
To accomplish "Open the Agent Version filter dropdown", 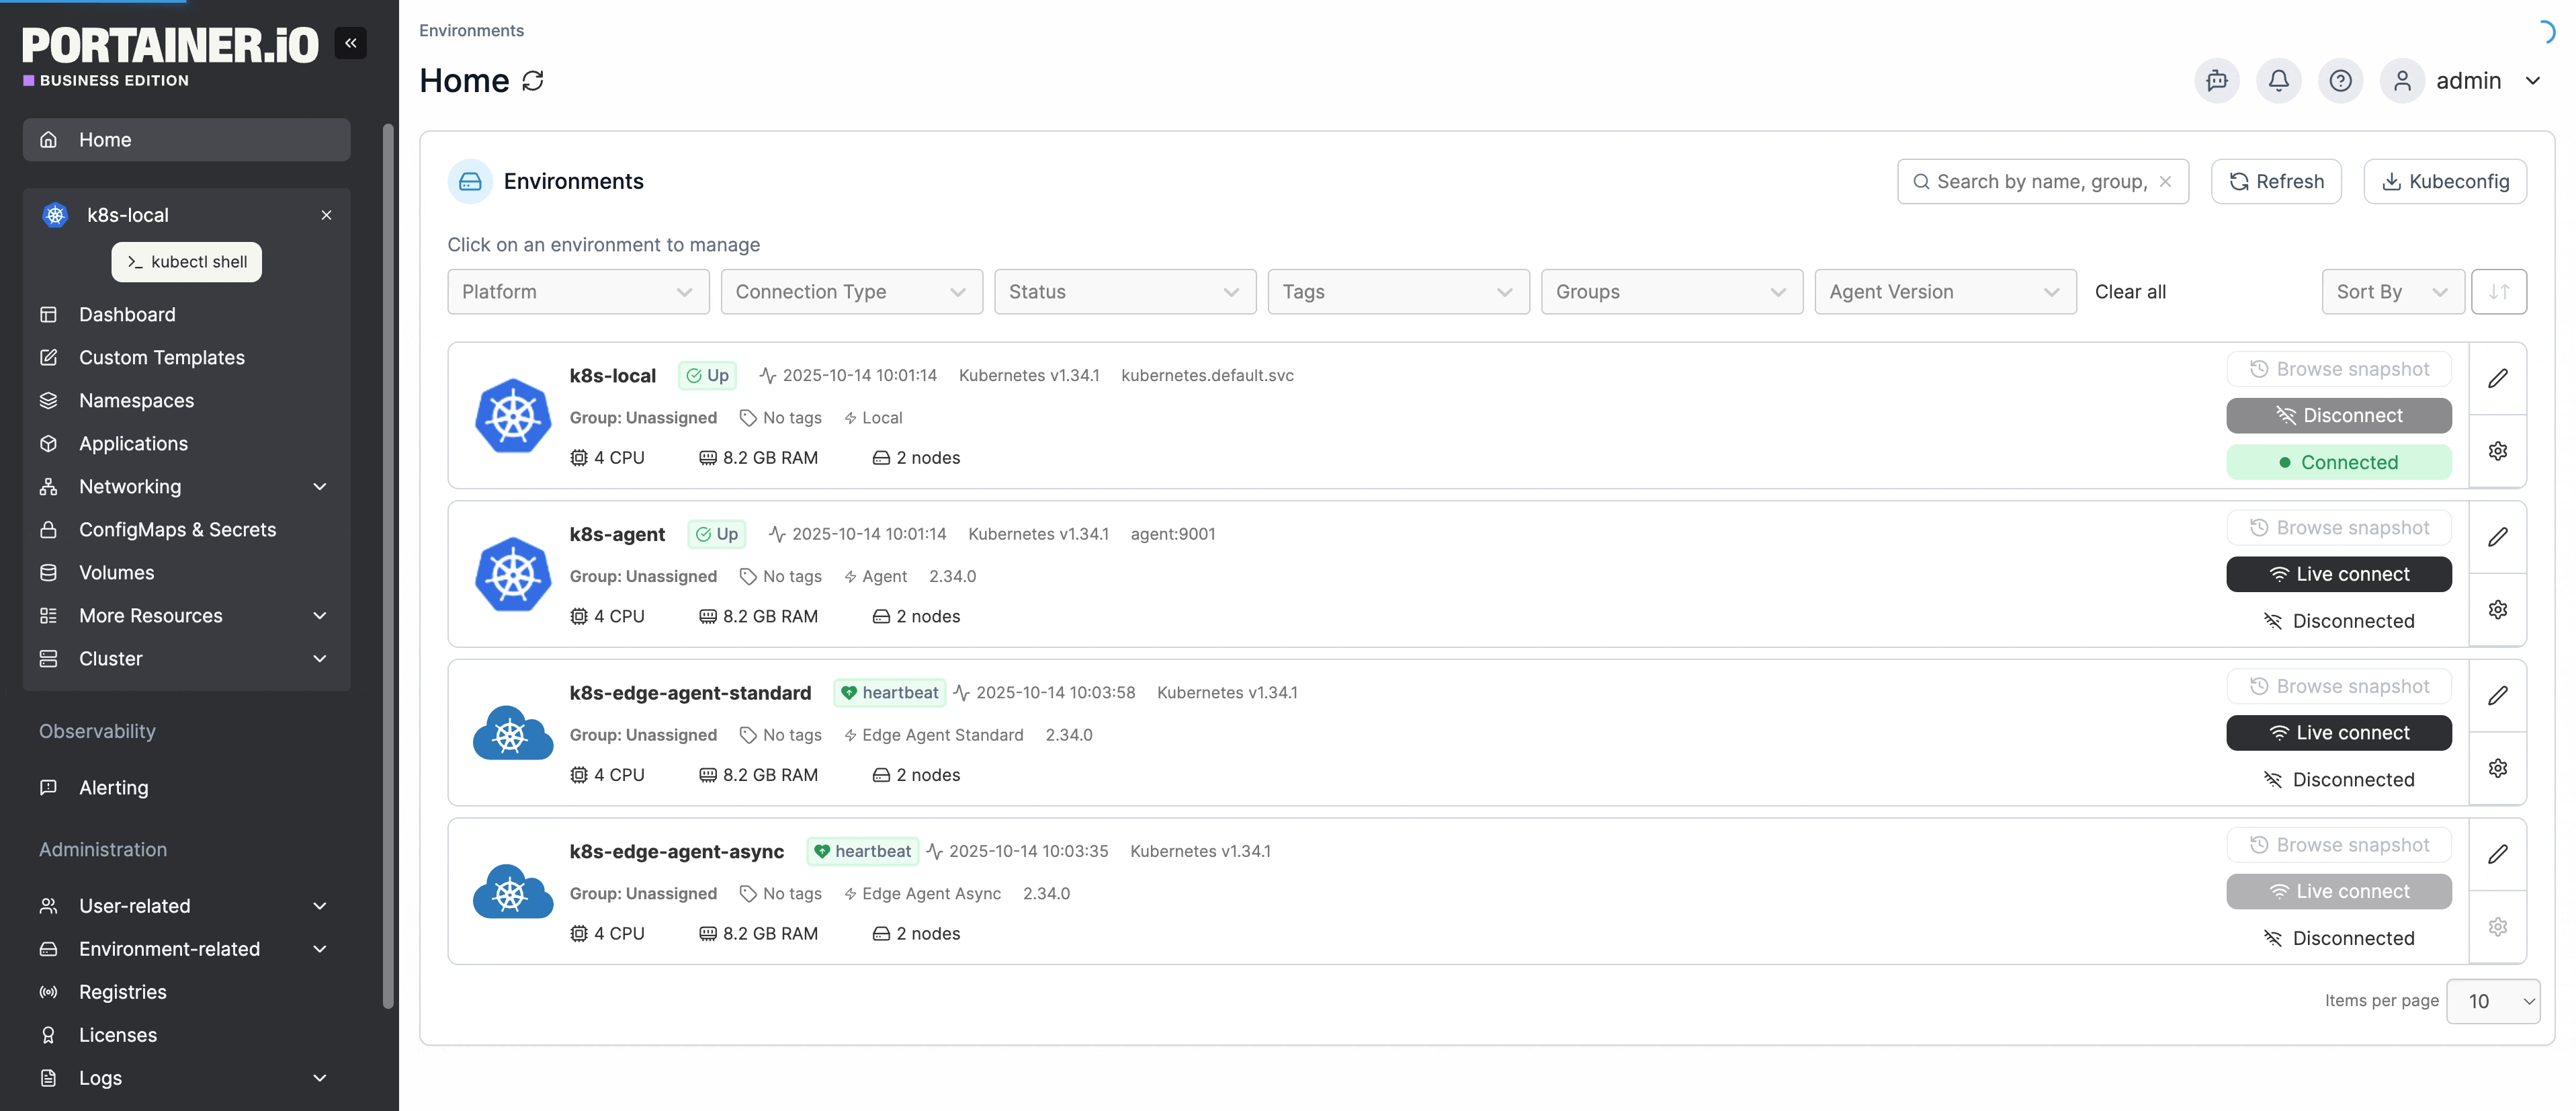I will [x=1944, y=291].
